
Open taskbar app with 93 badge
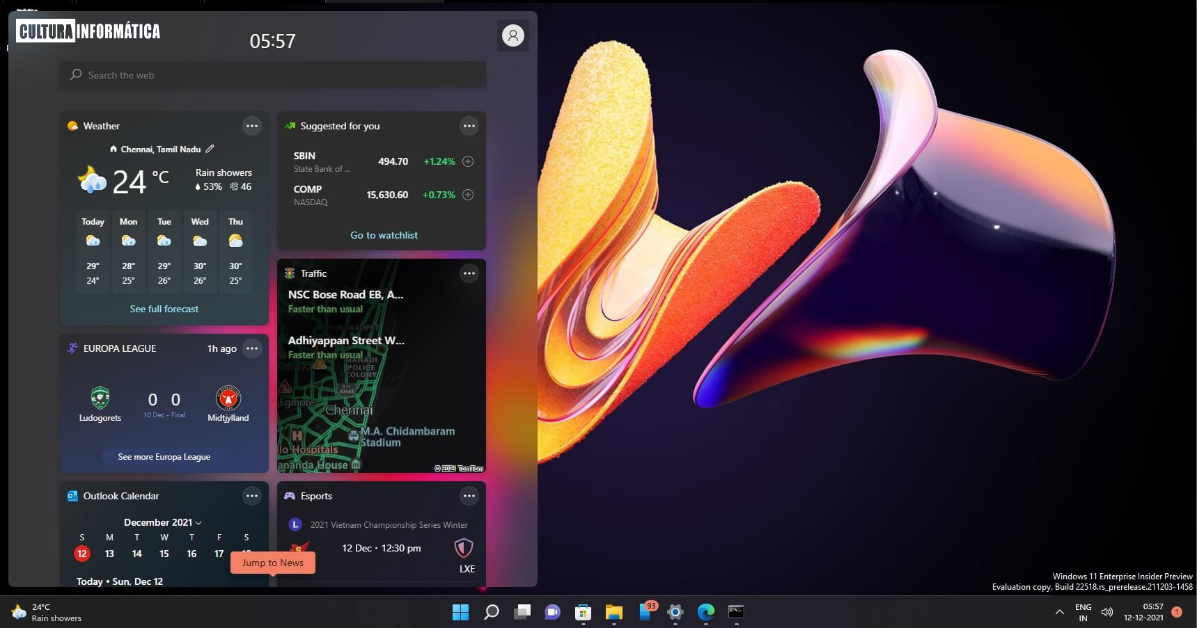[x=646, y=611]
